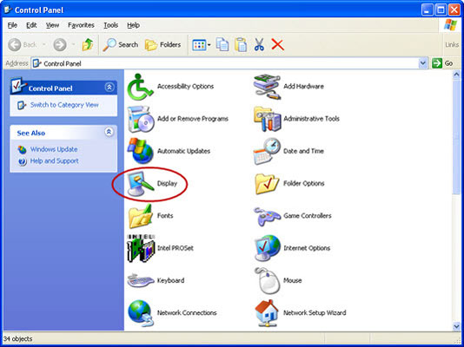The width and height of the screenshot is (464, 347).
Task: Open the Game Controllers icon
Action: click(x=268, y=216)
